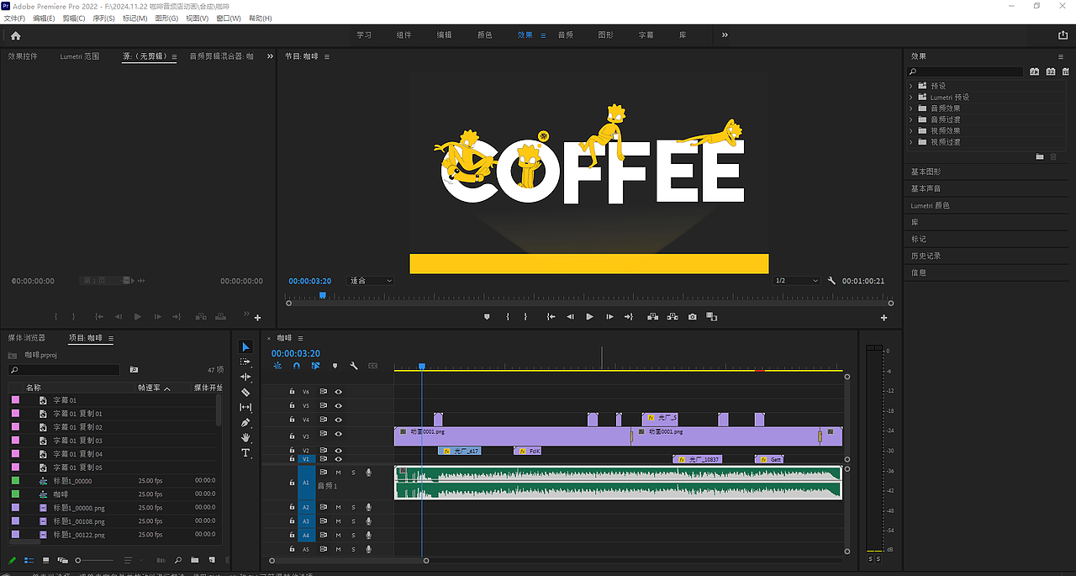The height and width of the screenshot is (576, 1076).
Task: Click the Export Frame camera icon
Action: (692, 317)
